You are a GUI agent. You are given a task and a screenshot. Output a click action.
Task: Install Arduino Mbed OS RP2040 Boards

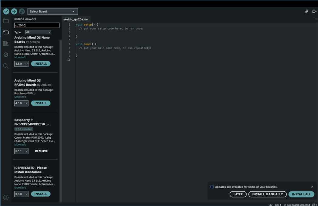(41, 103)
